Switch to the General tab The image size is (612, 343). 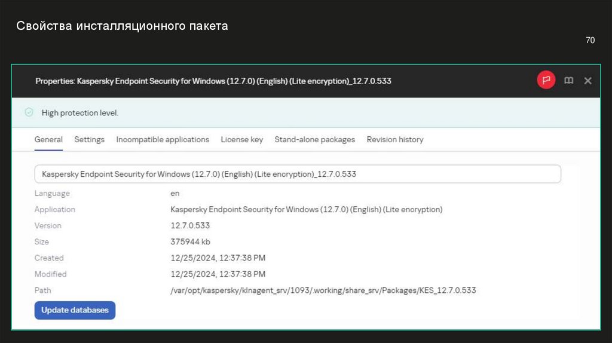pyautogui.click(x=48, y=139)
